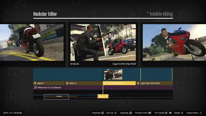The image size is (206, 116).
Task: Click the Delete controller button icon
Action: [182, 113]
